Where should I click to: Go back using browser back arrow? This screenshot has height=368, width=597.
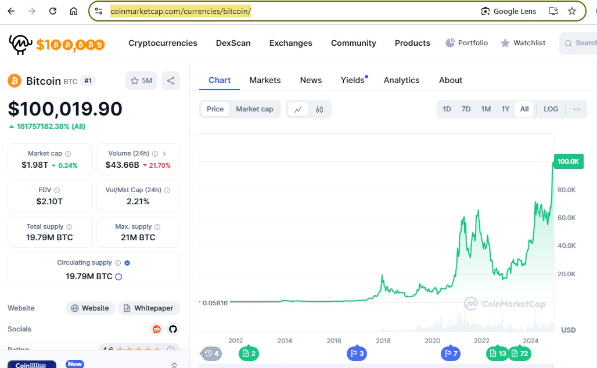click(11, 11)
